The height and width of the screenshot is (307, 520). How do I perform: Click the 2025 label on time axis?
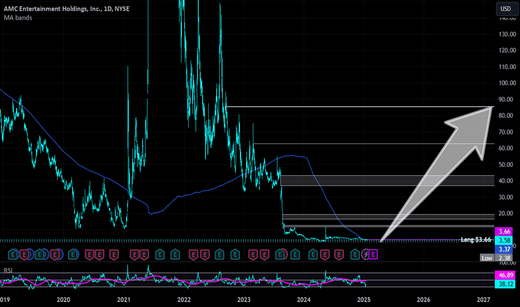click(x=364, y=300)
